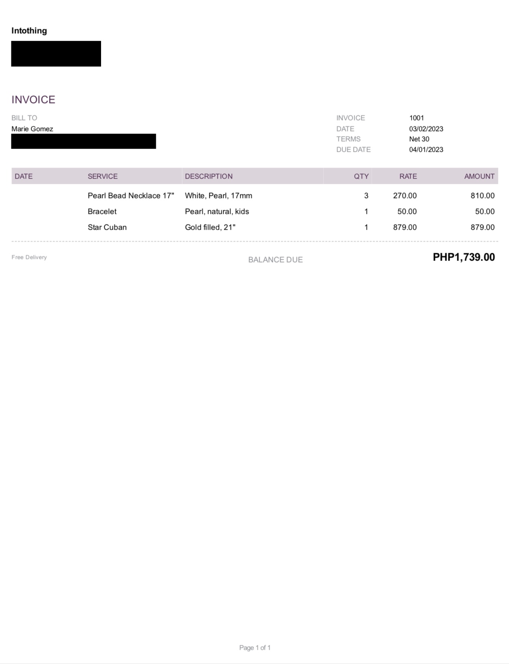Viewport: 509px width, 664px height.
Task: Click the 810.00 amount value
Action: pyautogui.click(x=482, y=196)
